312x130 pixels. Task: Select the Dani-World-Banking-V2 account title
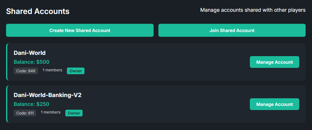point(48,95)
